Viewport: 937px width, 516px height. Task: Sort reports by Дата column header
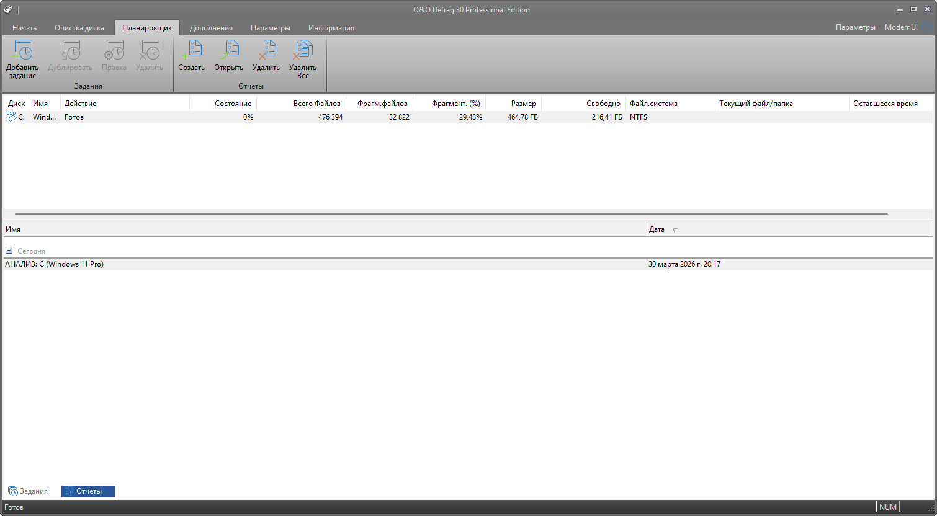pyautogui.click(x=657, y=229)
